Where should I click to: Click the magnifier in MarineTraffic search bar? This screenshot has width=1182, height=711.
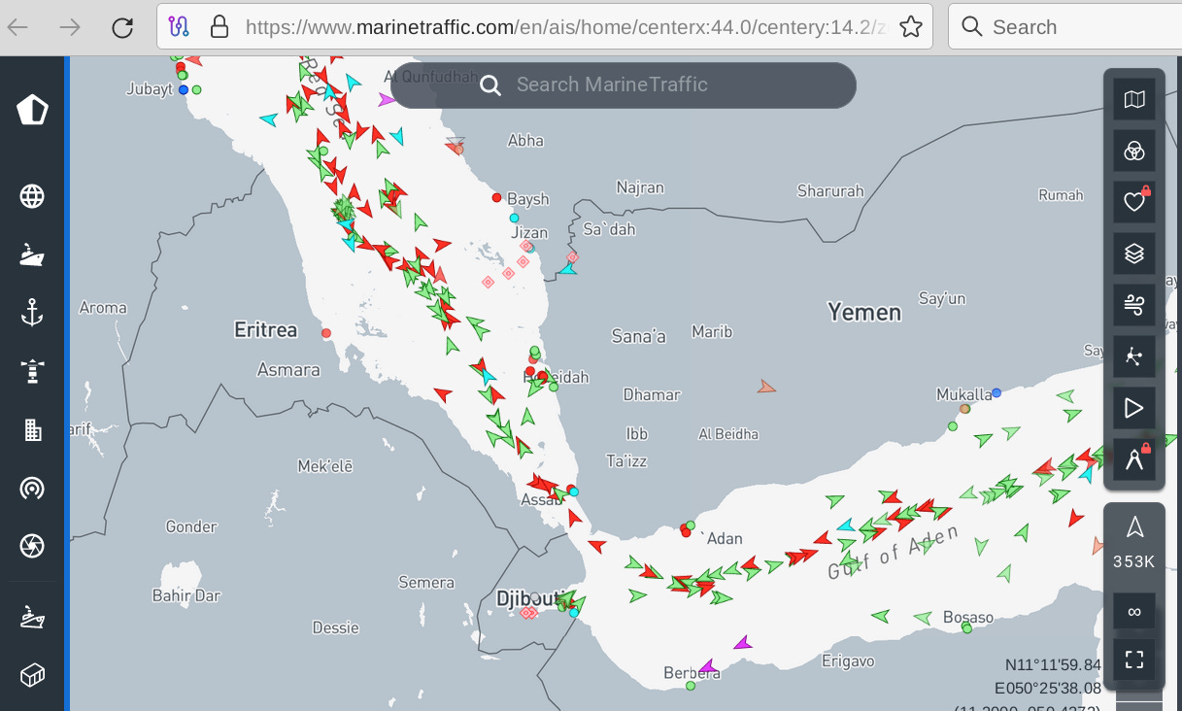point(490,85)
